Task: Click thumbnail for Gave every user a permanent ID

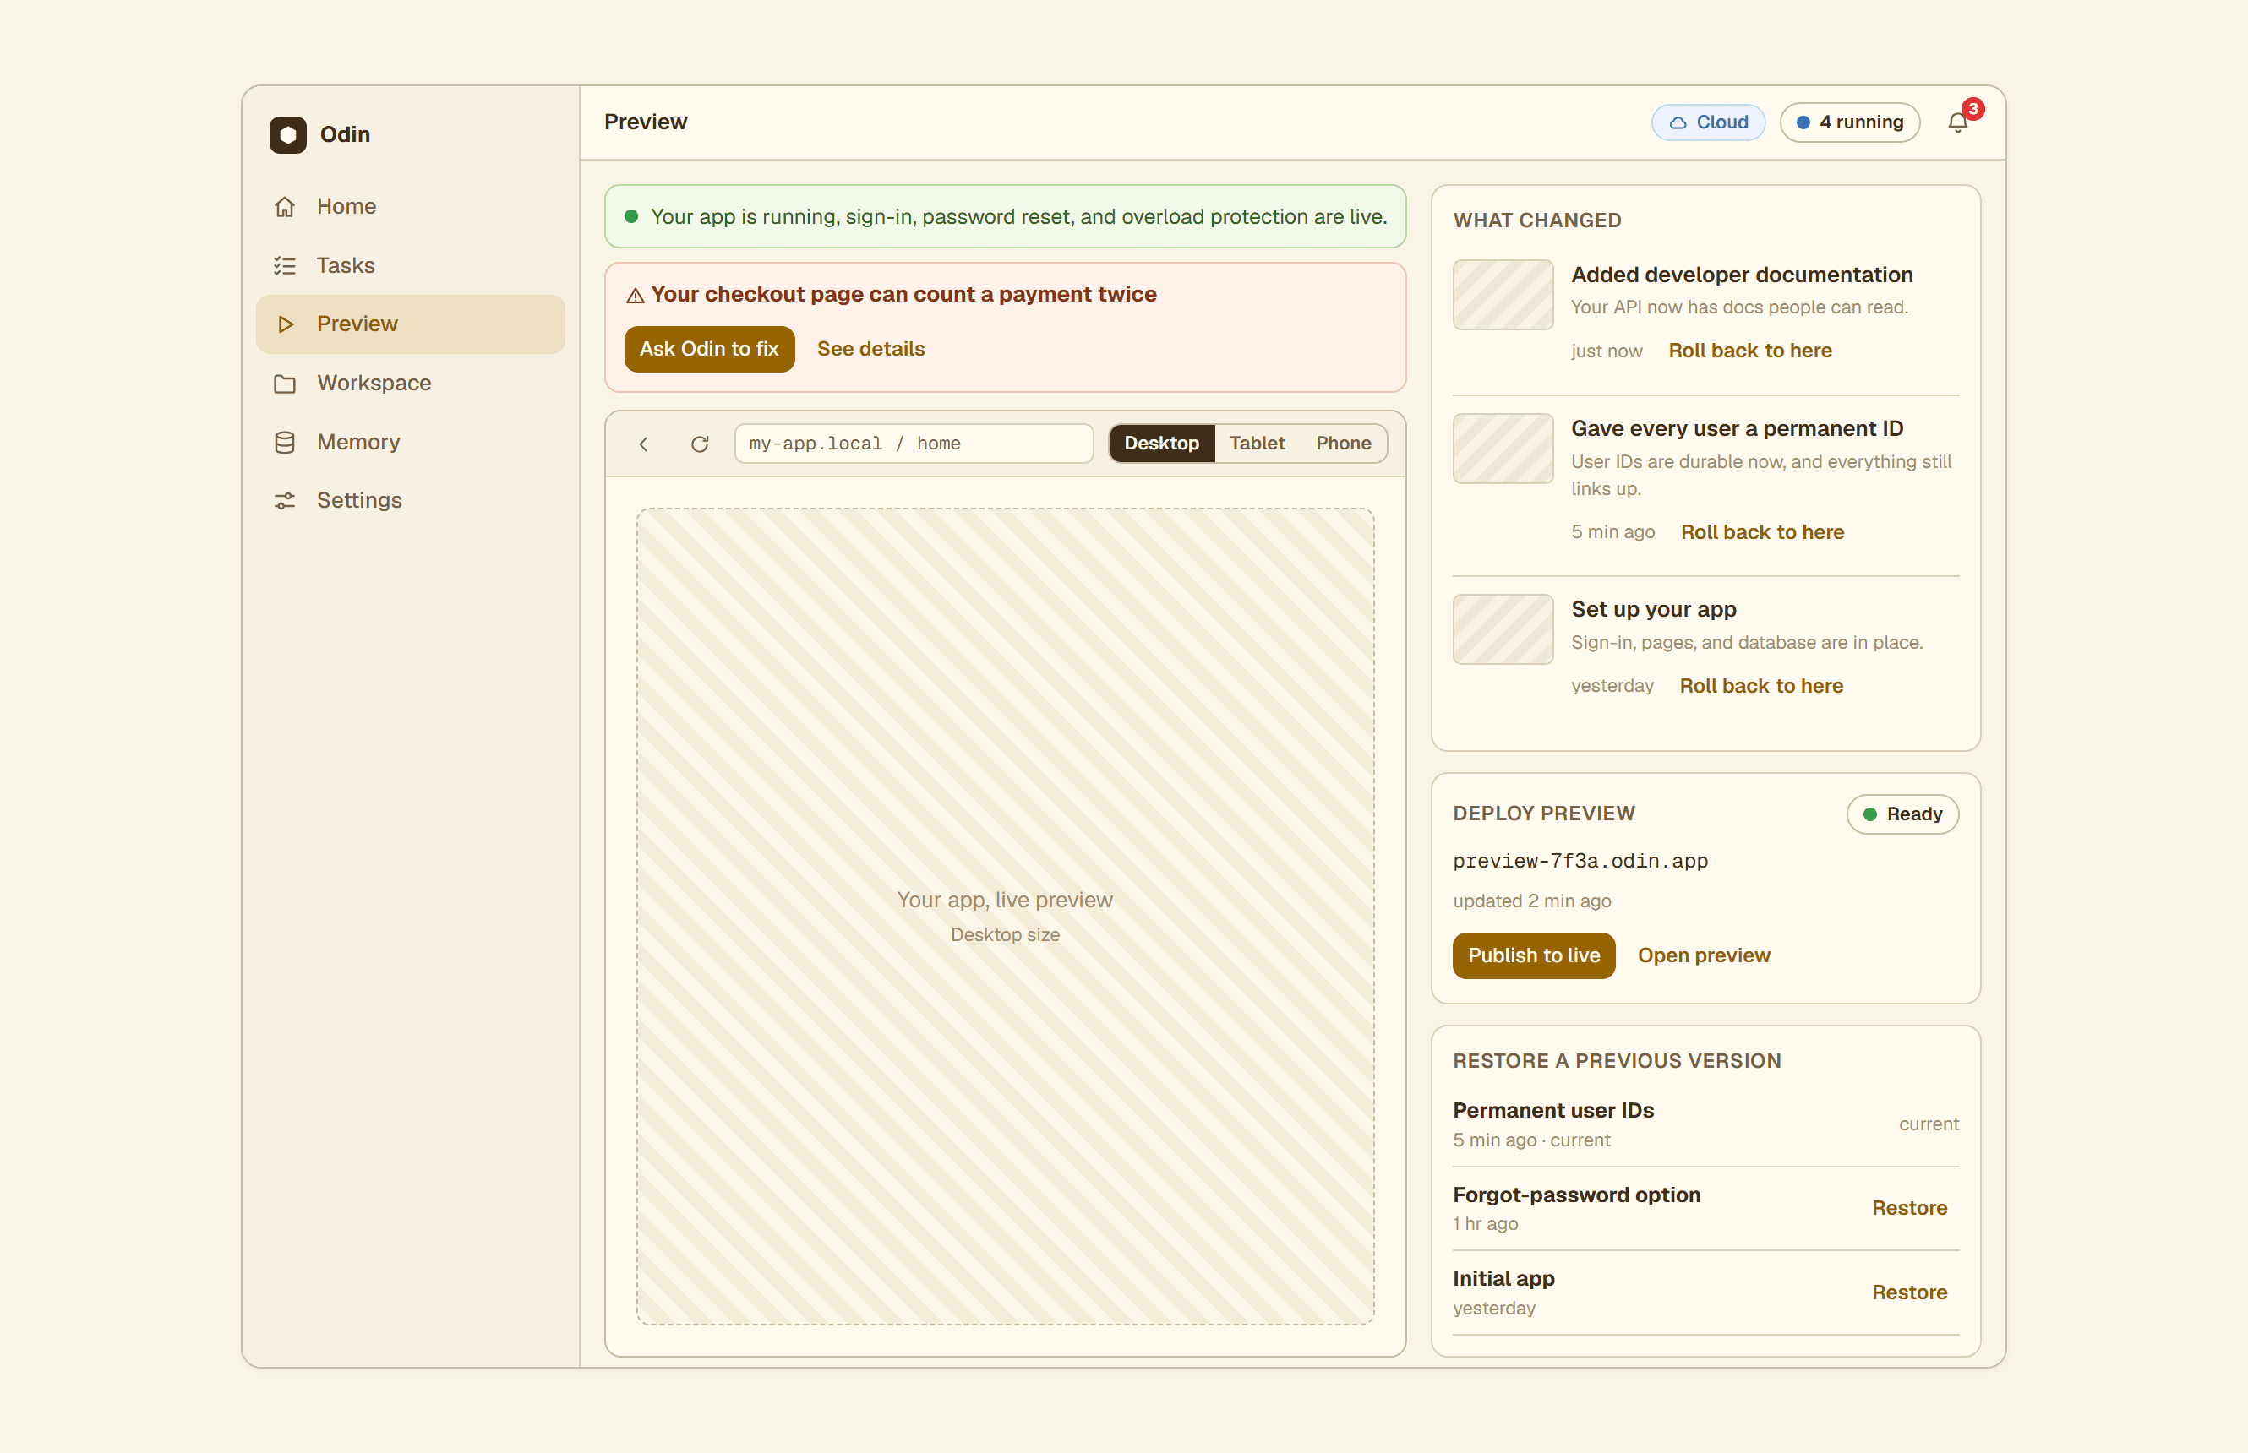Action: 1503,449
